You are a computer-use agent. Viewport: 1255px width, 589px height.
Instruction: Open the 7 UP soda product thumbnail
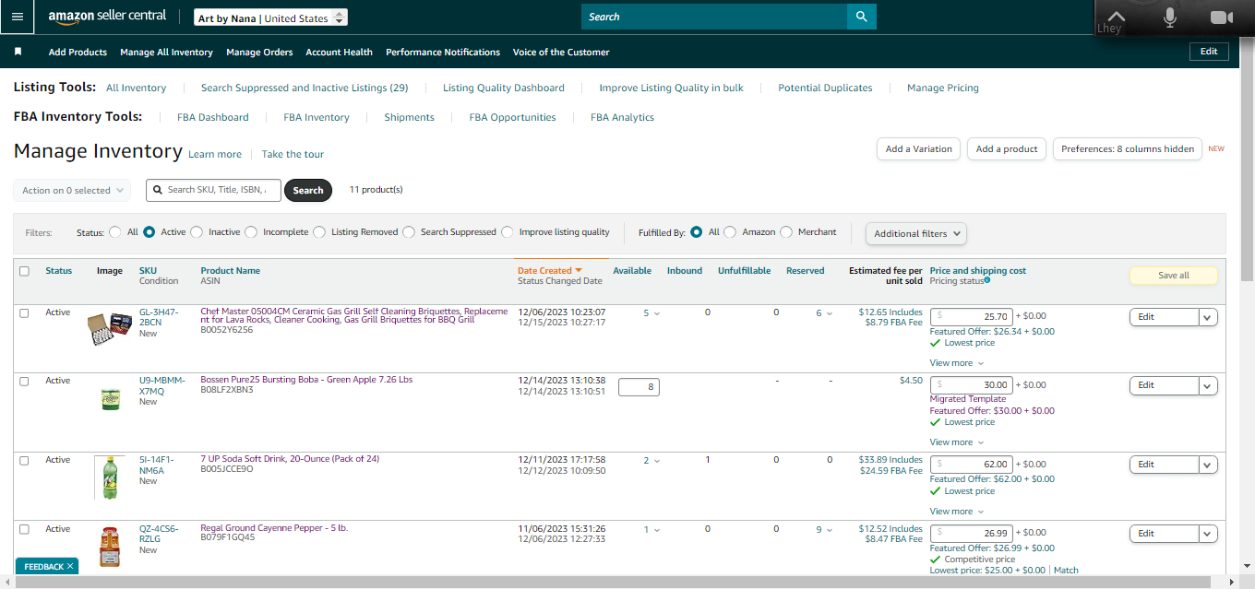pos(110,477)
